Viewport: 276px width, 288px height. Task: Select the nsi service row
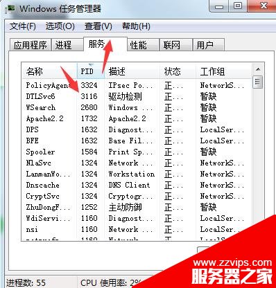pyautogui.click(x=136, y=229)
